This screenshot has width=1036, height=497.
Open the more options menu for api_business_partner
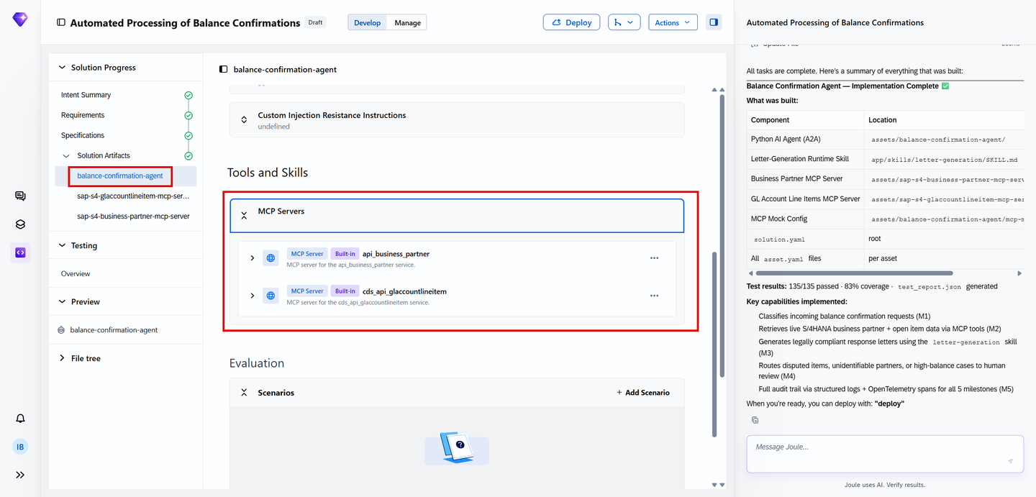(654, 257)
